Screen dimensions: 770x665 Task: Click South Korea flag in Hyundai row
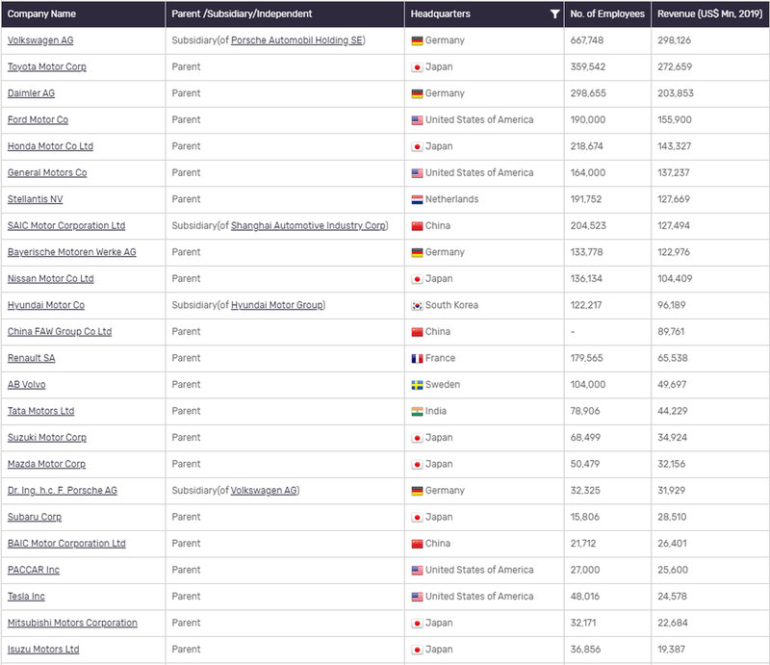[x=417, y=306]
